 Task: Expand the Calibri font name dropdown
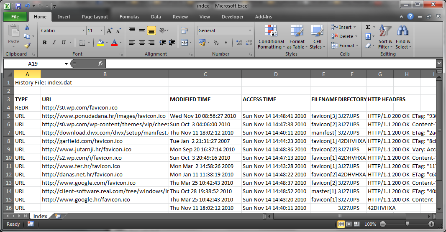82,31
